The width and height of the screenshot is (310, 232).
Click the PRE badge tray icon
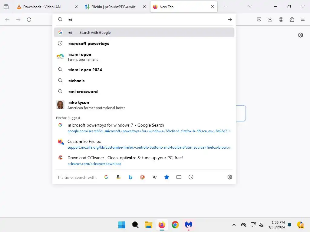[x=301, y=225]
